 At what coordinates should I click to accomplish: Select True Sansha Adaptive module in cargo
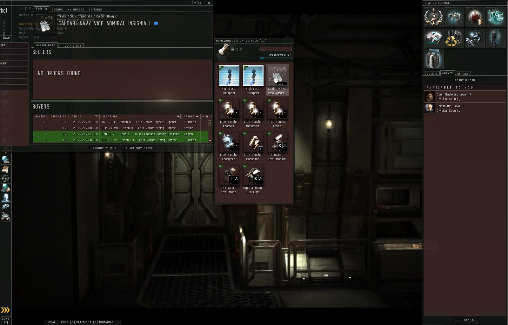229,113
